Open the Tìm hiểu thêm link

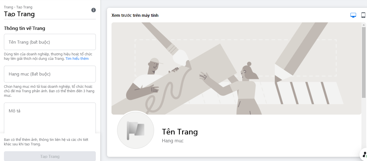77,59
